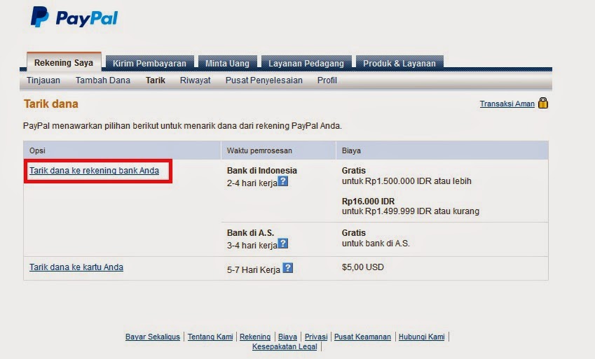Click the Biaya column header
The image size is (595, 359).
pos(351,150)
